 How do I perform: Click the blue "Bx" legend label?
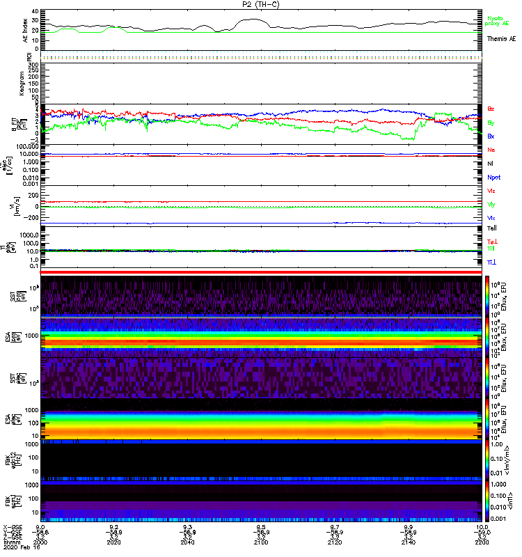pyautogui.click(x=491, y=136)
